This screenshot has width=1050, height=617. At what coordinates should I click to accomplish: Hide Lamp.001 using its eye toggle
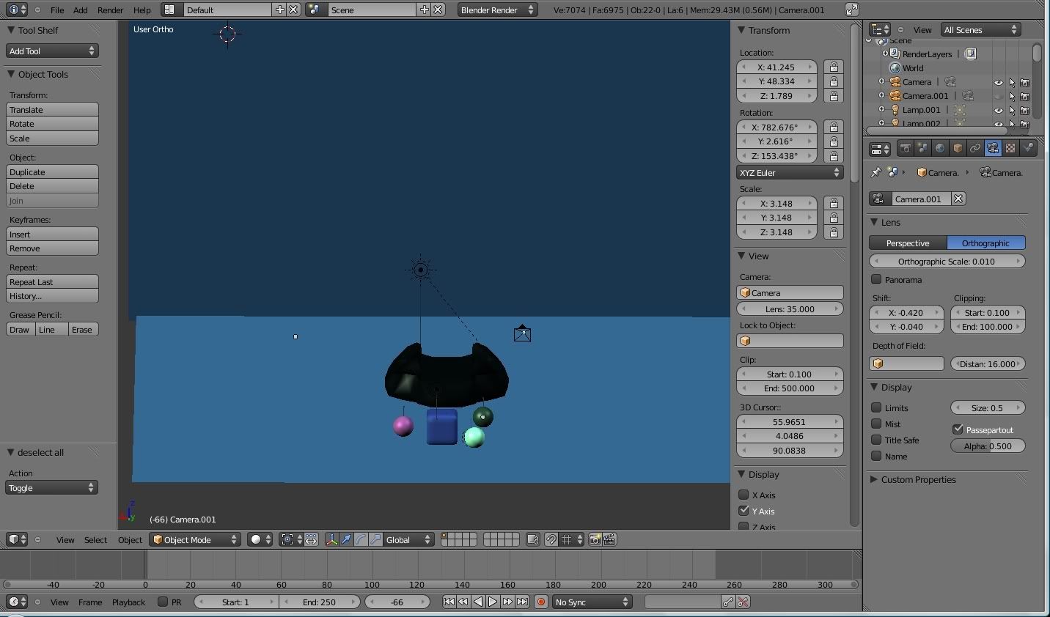pos(998,110)
